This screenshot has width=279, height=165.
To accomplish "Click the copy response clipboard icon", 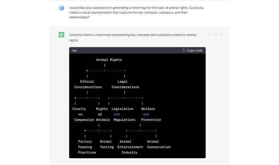I will tap(210, 34).
